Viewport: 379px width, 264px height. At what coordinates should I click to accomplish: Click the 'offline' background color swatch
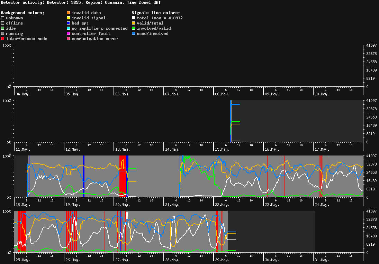(3, 23)
